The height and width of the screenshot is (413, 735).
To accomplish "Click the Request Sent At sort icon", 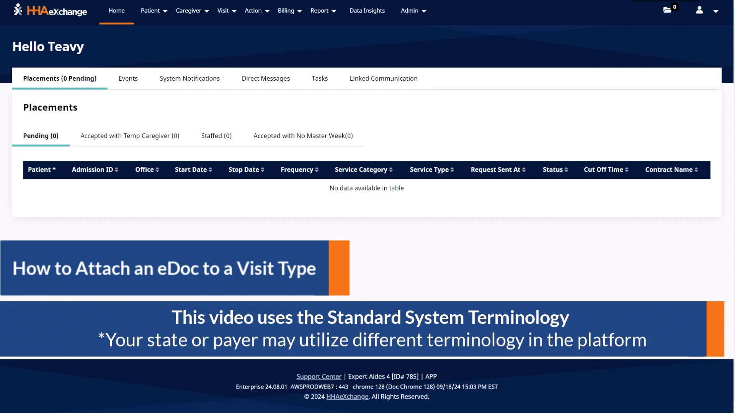I will click(x=523, y=169).
